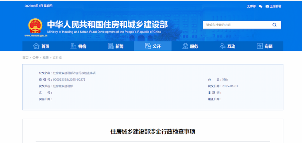Click the 文号 label
The height and width of the screenshot is (143, 302).
click(x=46, y=93)
